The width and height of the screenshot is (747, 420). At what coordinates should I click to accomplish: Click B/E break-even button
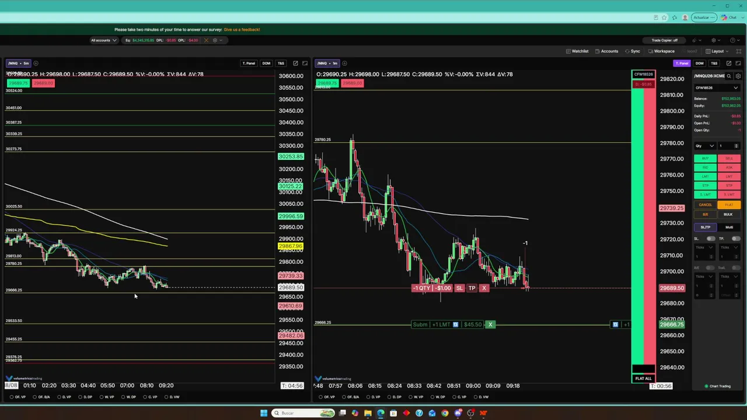pyautogui.click(x=705, y=214)
